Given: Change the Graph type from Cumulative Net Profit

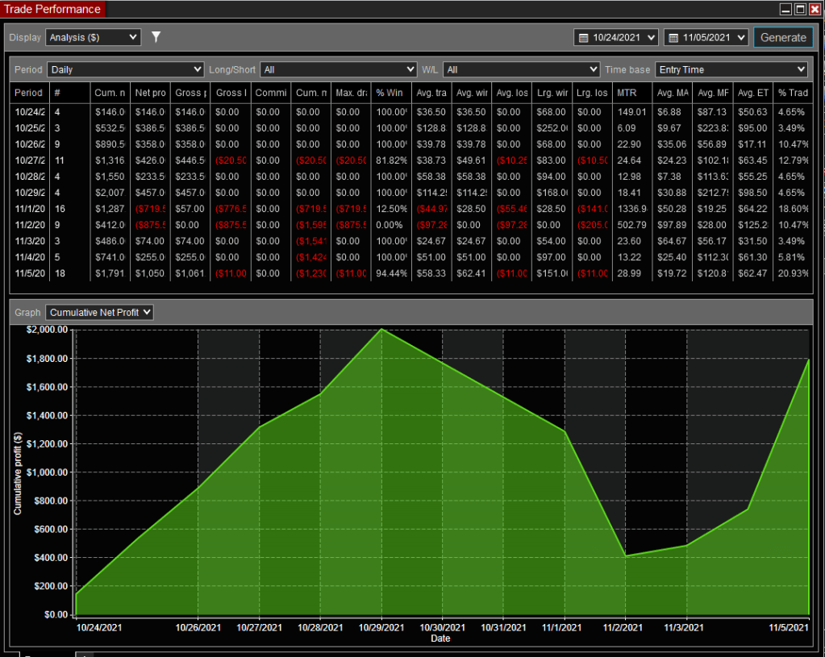Looking at the screenshot, I should [x=98, y=312].
